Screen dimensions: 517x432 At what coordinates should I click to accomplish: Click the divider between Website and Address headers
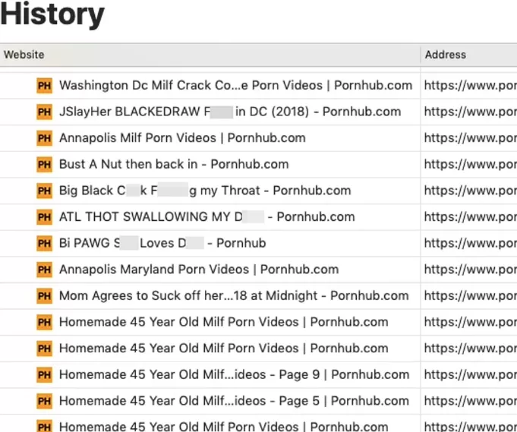[x=421, y=55]
